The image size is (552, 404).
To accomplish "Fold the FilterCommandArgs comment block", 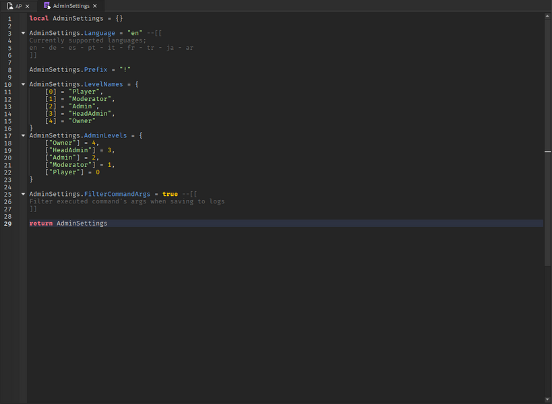I will (24, 194).
